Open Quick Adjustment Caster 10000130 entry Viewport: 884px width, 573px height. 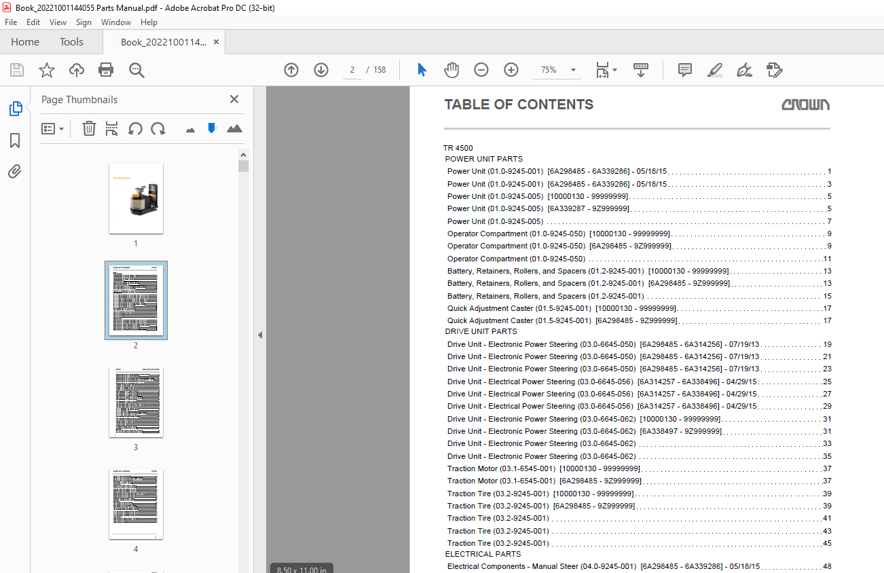(x=639, y=308)
